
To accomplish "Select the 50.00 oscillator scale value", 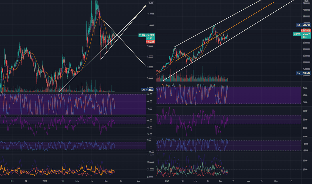I will pos(305,95).
